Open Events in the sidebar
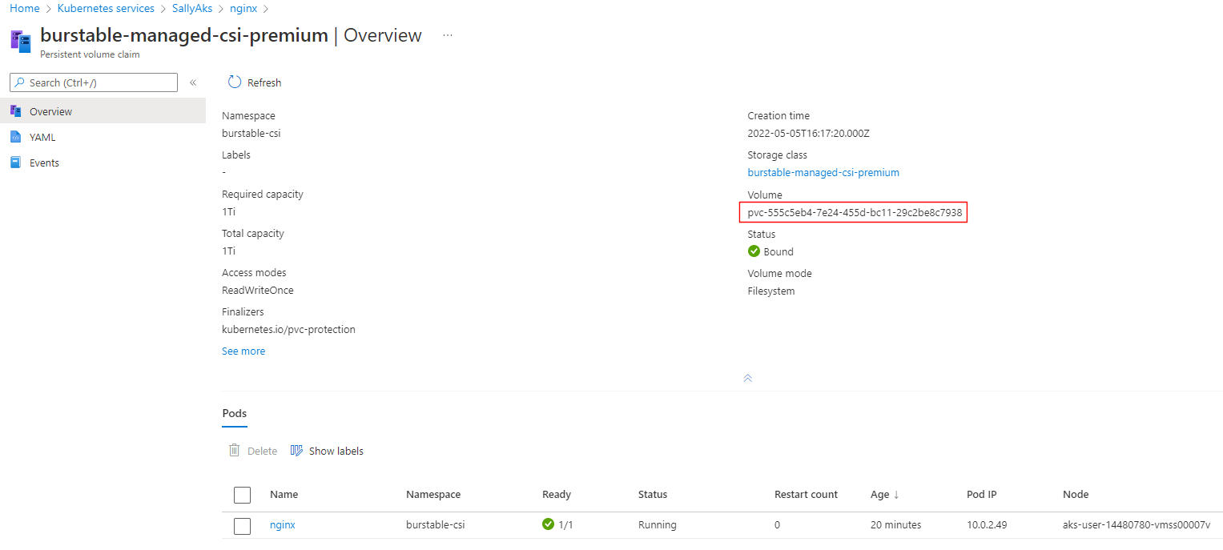The width and height of the screenshot is (1223, 550). coord(103,163)
